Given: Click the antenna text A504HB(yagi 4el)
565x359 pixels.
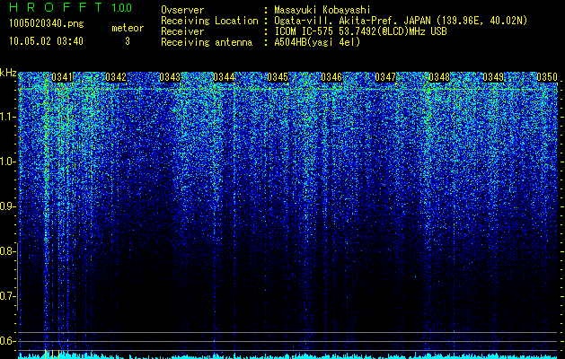Looking at the screenshot, I should [317, 42].
